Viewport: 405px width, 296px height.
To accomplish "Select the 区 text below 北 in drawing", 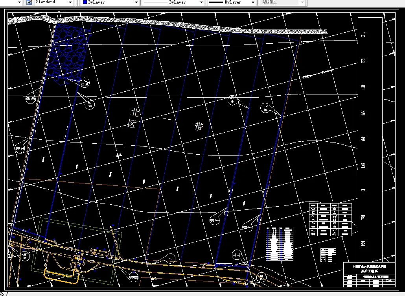I will pos(132,124).
